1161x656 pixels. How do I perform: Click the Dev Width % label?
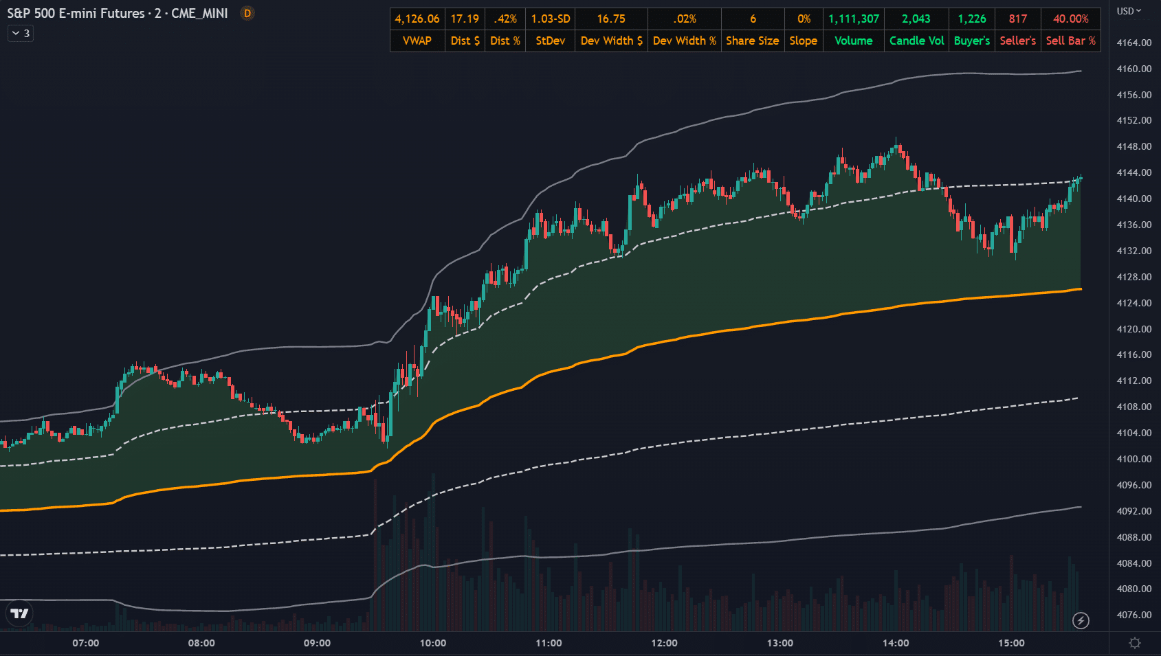point(685,41)
